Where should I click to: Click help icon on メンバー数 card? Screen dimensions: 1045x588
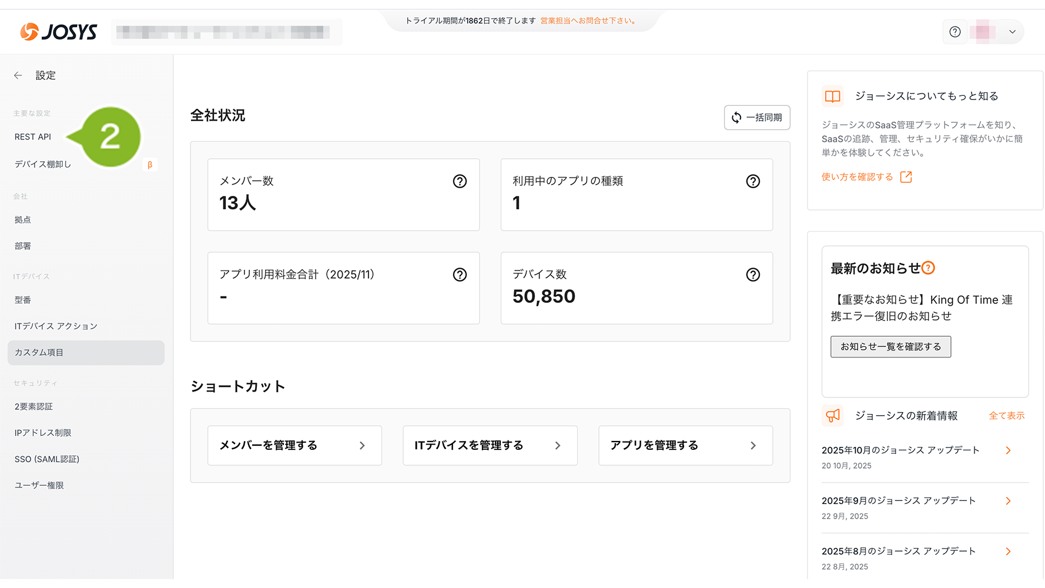460,181
